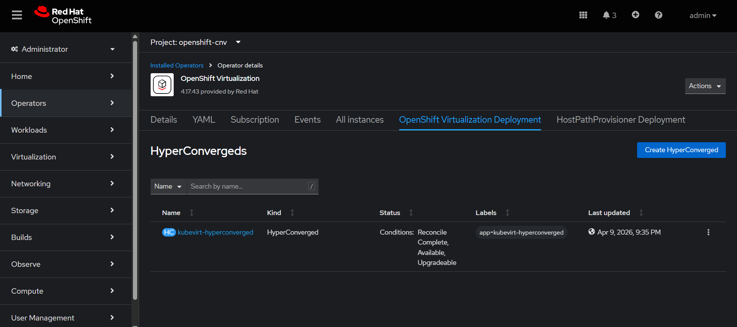Click the Search by name field
737x327 pixels.
(248, 186)
